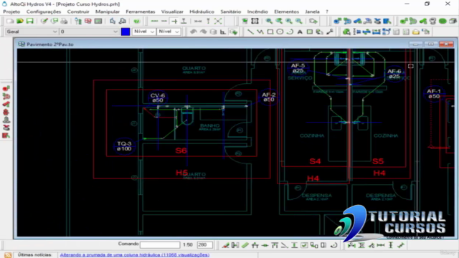
Task: Toggle the right-arrow snap mode button
Action: [x=174, y=21]
